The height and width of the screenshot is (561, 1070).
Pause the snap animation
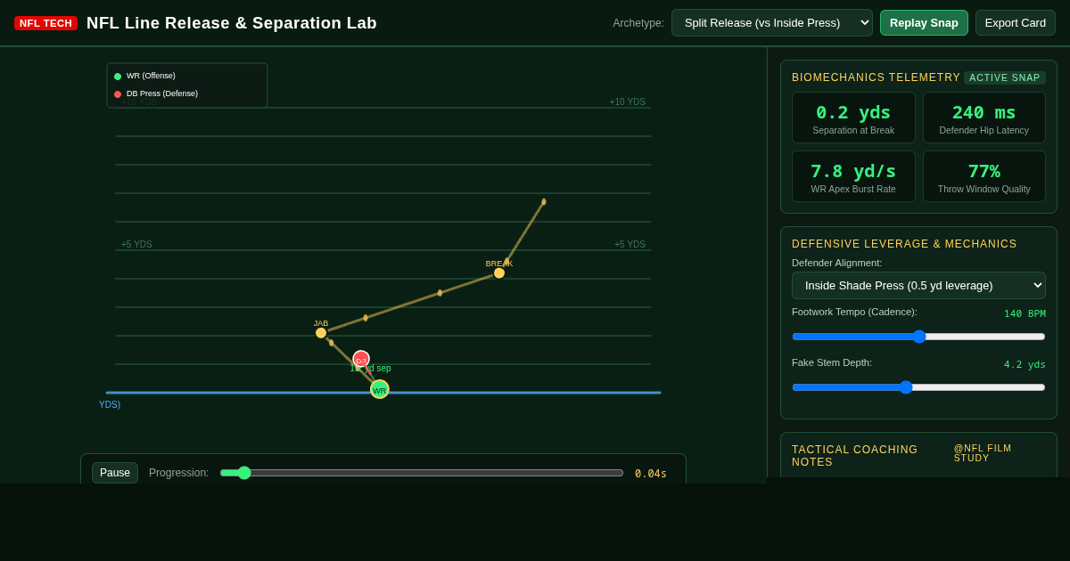click(x=115, y=473)
